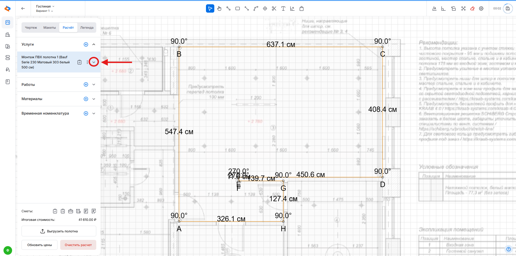
Task: Open the Легенда tab
Action: click(87, 28)
